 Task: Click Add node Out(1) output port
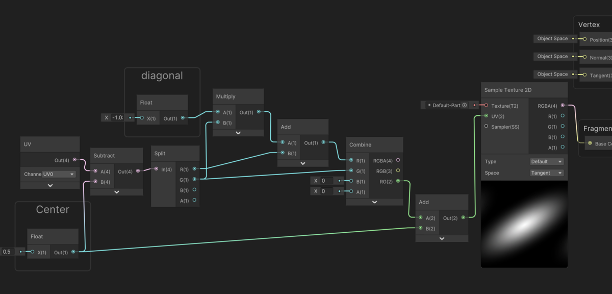tap(323, 143)
